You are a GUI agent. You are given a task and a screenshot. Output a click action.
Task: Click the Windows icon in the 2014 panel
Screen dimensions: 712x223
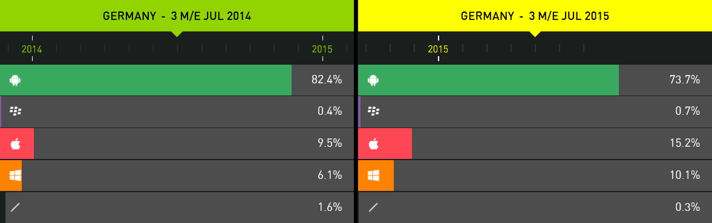(16, 175)
